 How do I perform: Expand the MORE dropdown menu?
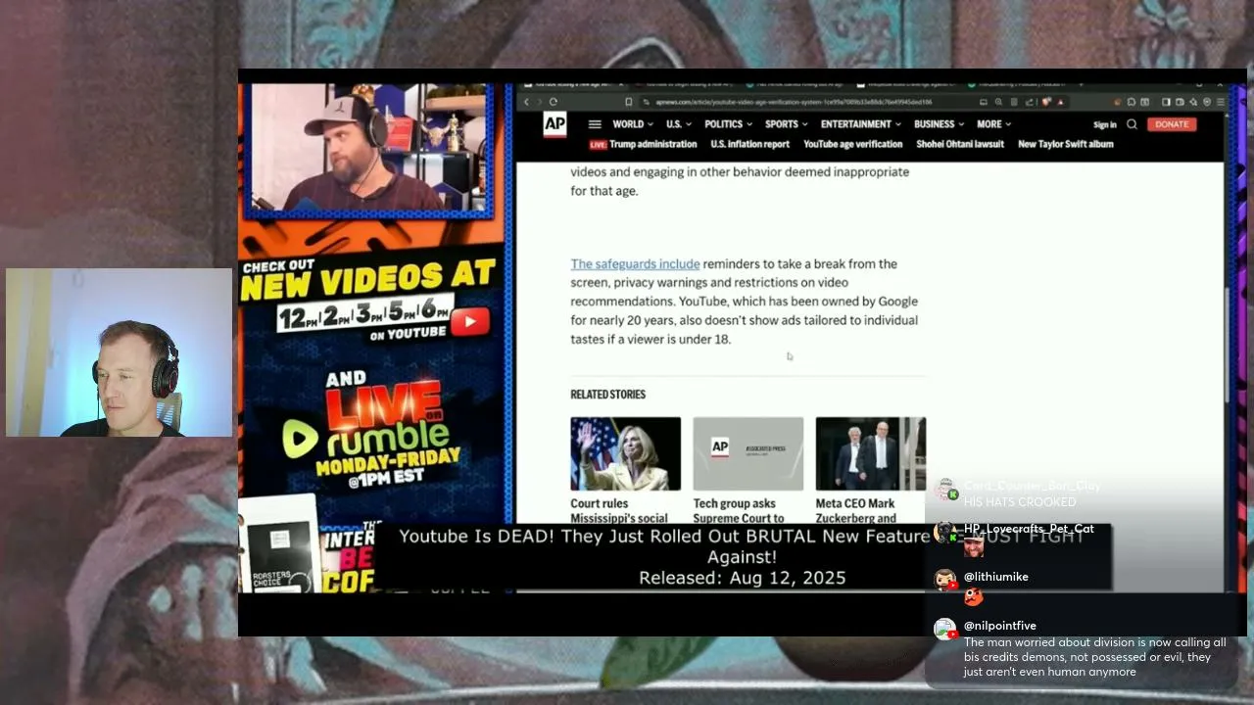tap(993, 124)
